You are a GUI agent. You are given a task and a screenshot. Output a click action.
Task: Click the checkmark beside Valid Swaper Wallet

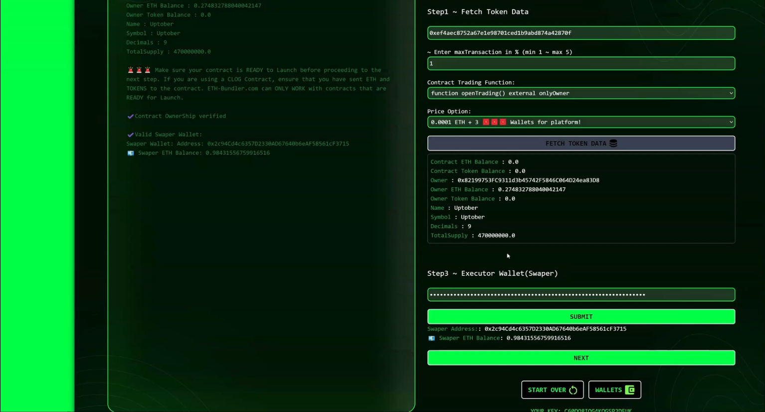pyautogui.click(x=130, y=135)
